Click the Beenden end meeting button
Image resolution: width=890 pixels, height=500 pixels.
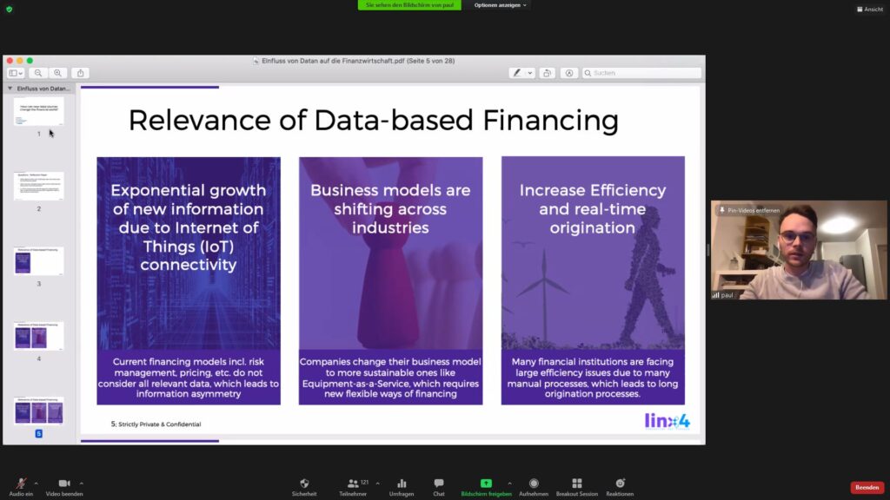(867, 488)
